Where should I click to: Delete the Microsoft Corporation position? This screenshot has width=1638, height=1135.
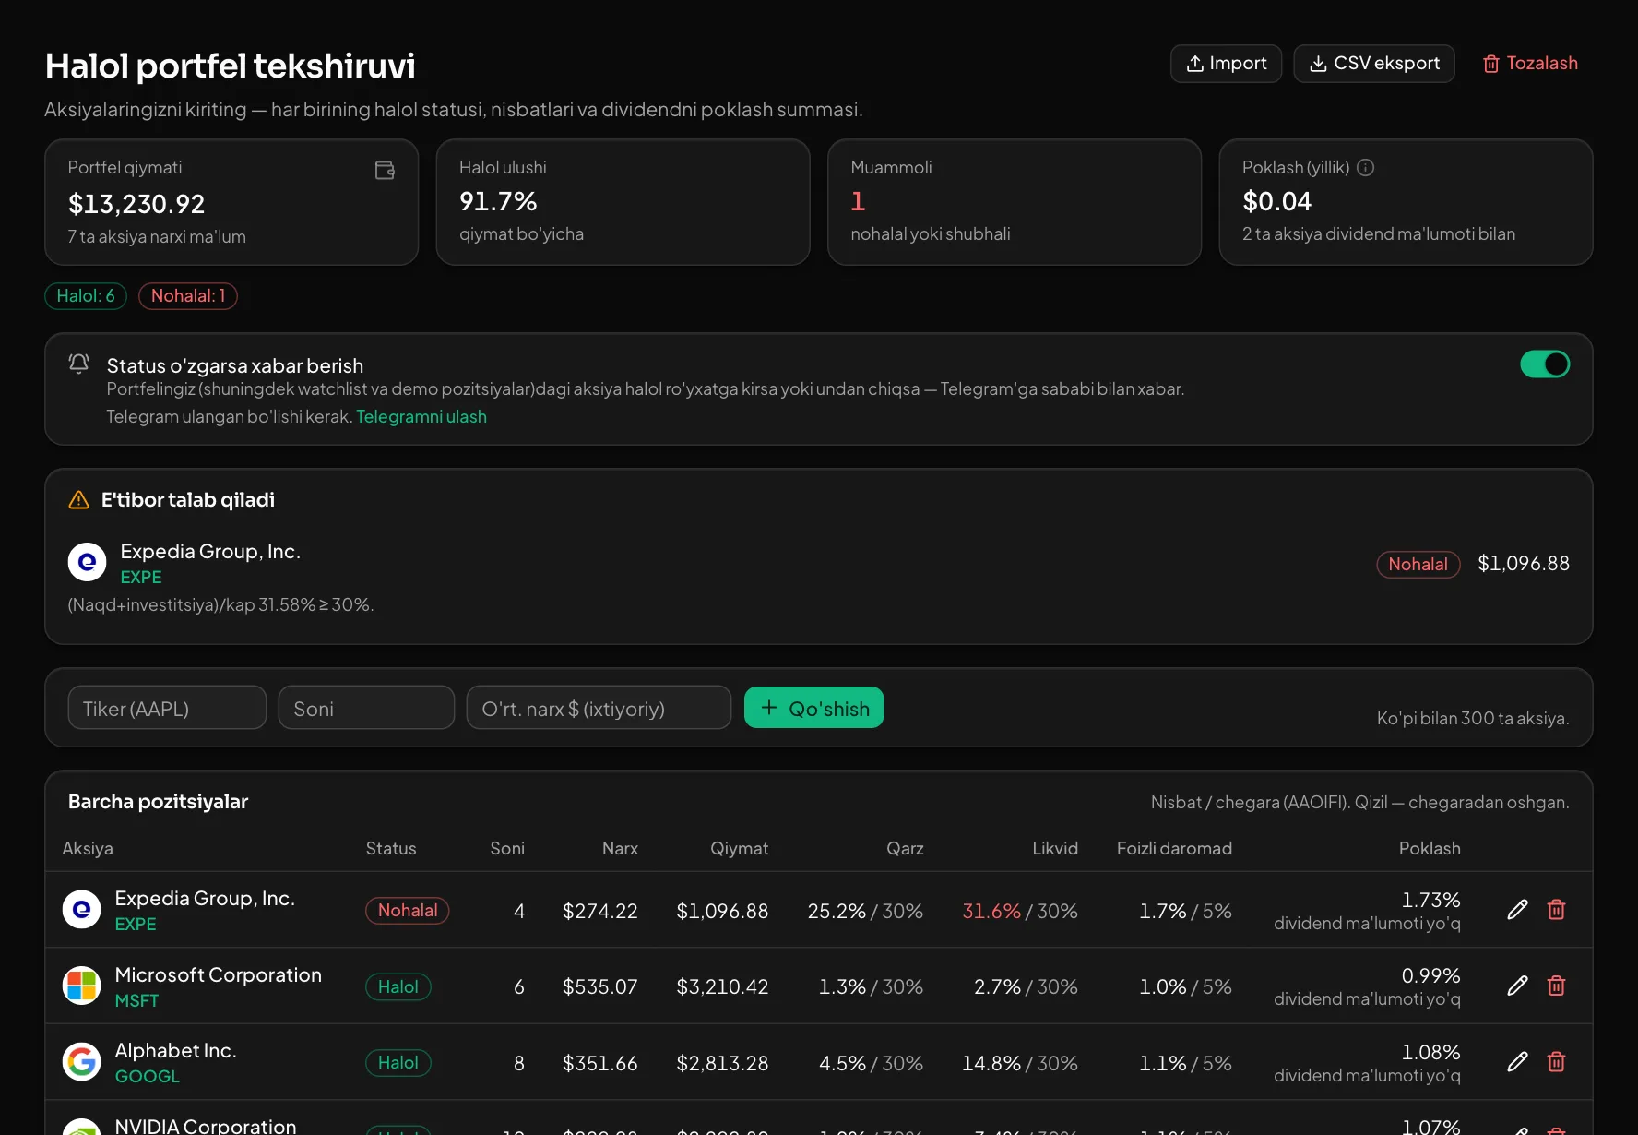coord(1556,986)
